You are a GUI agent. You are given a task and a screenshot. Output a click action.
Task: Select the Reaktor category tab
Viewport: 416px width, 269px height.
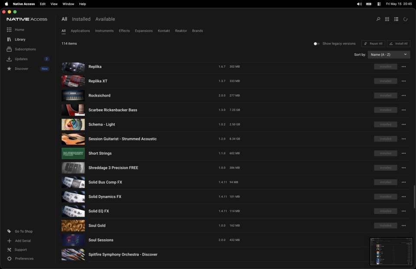click(181, 31)
